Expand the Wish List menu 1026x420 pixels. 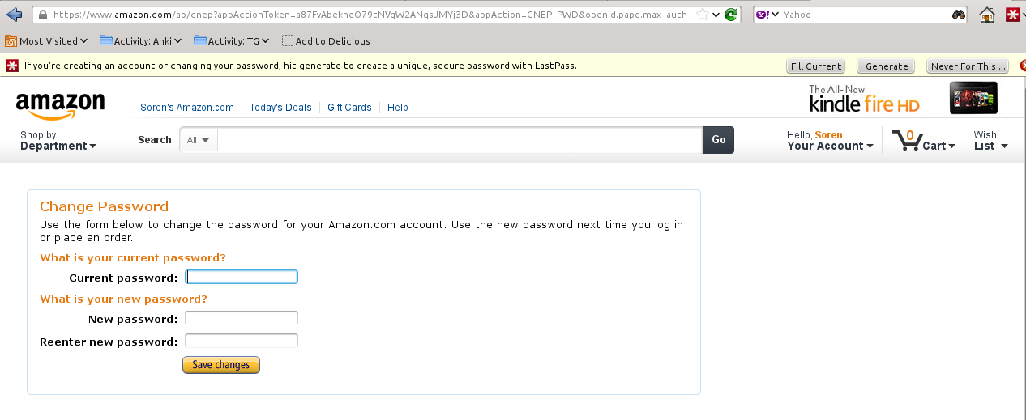tap(990, 141)
